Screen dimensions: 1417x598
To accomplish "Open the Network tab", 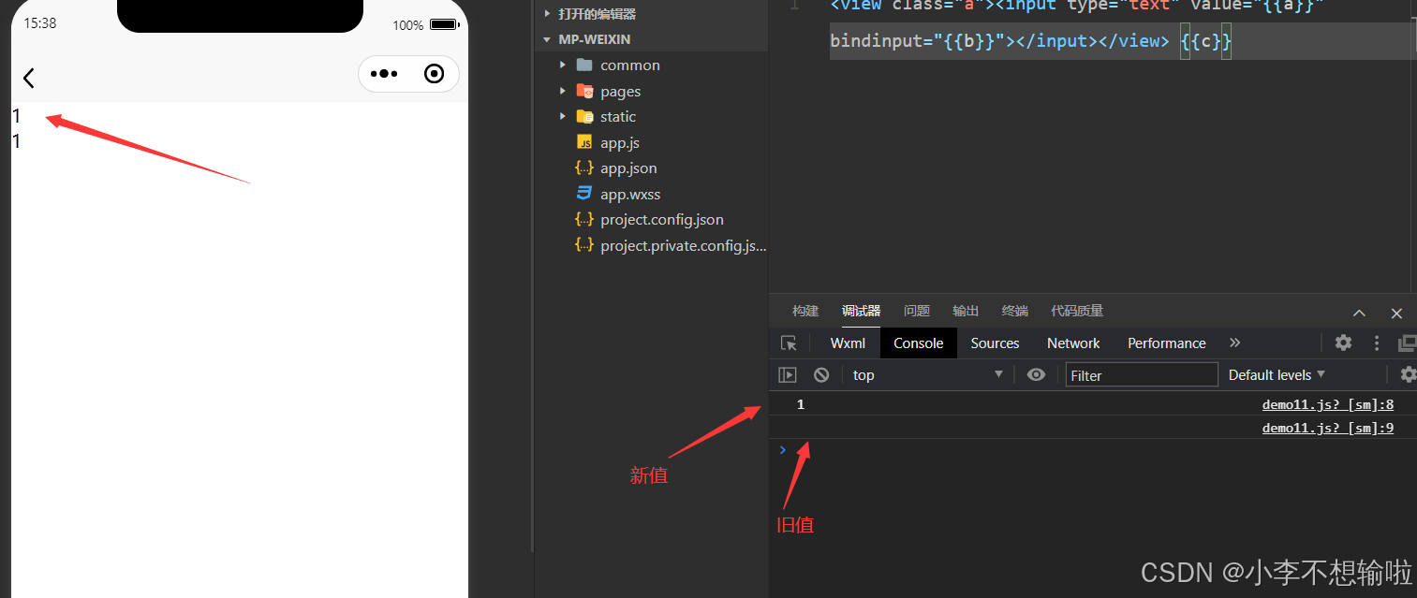I will [x=1073, y=343].
